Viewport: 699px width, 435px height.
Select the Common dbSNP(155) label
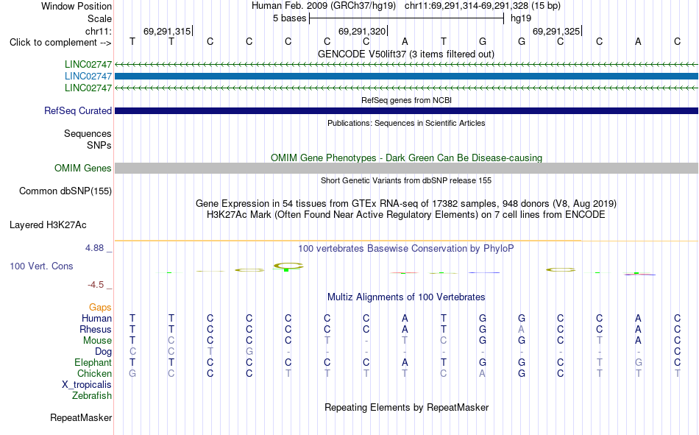pos(65,191)
